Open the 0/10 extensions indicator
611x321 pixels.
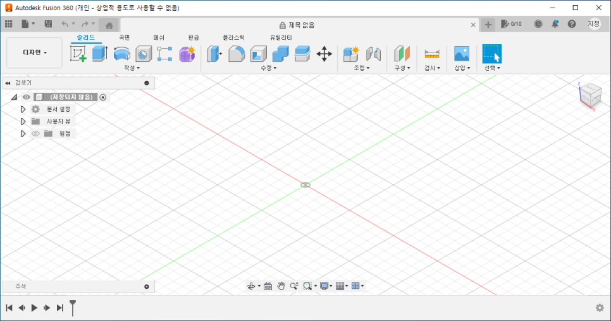point(511,24)
